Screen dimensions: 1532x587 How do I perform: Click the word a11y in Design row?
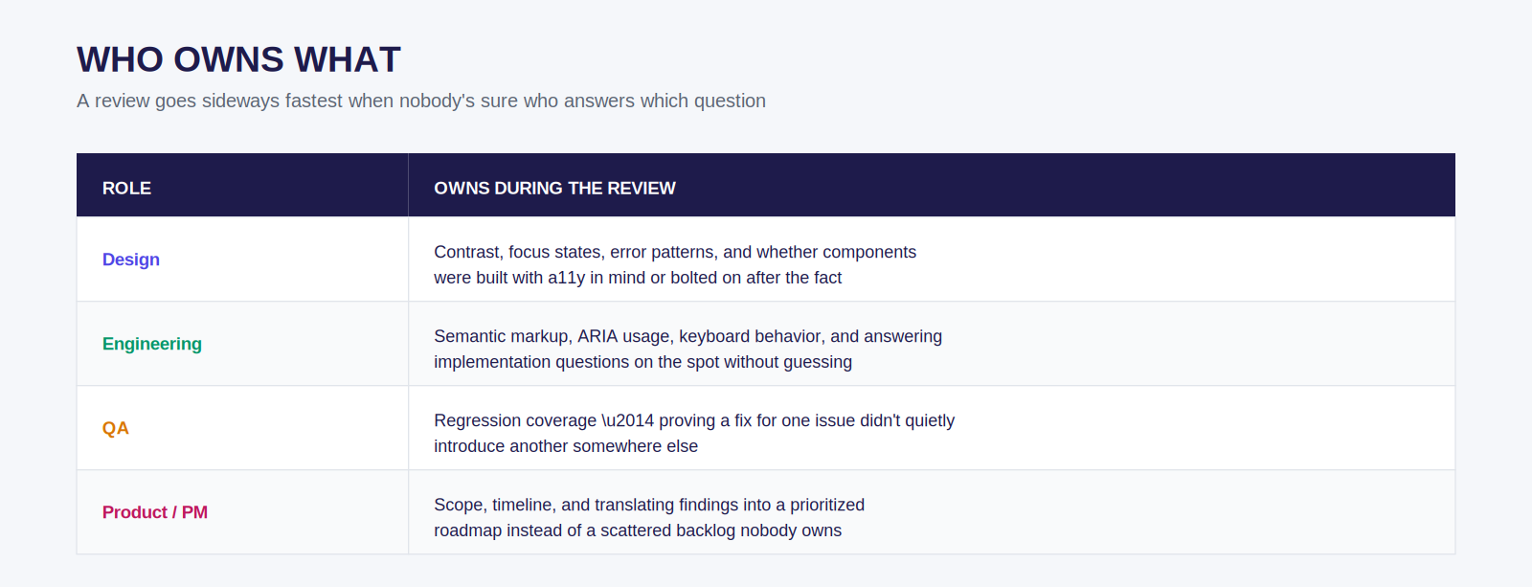click(566, 278)
